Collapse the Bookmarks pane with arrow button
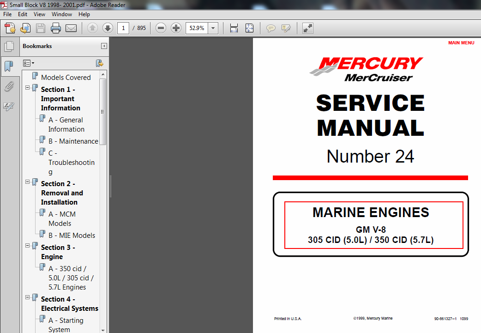481x333 pixels. click(x=104, y=46)
